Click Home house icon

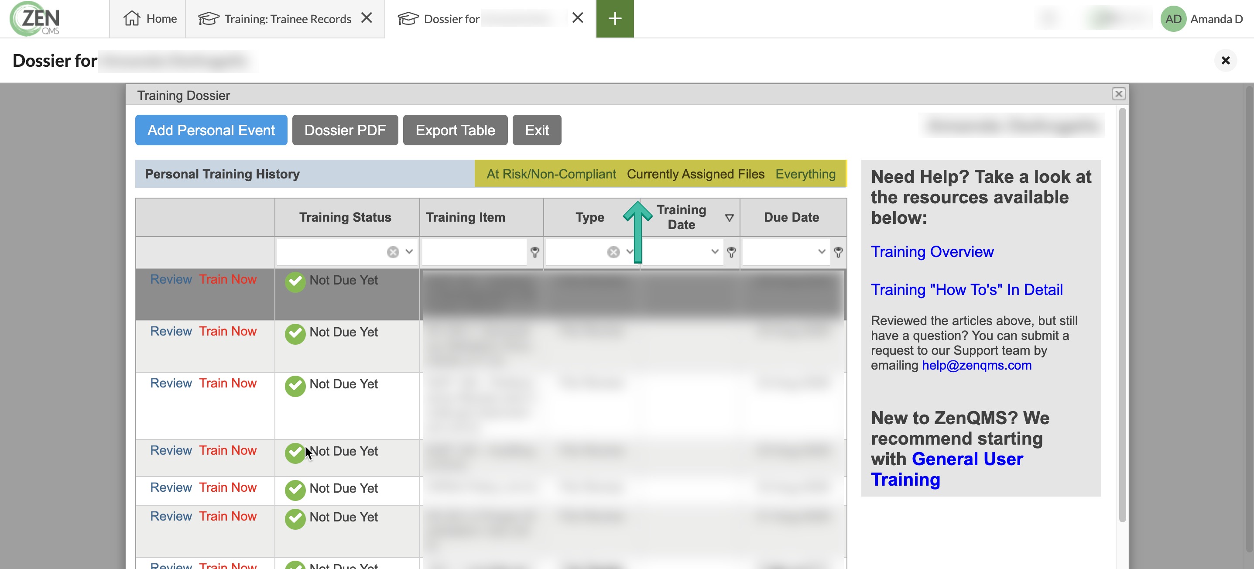pos(131,18)
